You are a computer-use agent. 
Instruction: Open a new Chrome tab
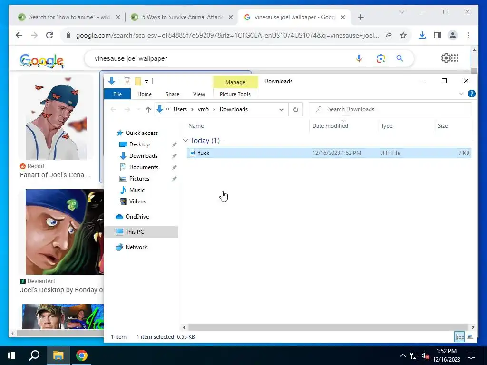pyautogui.click(x=360, y=17)
